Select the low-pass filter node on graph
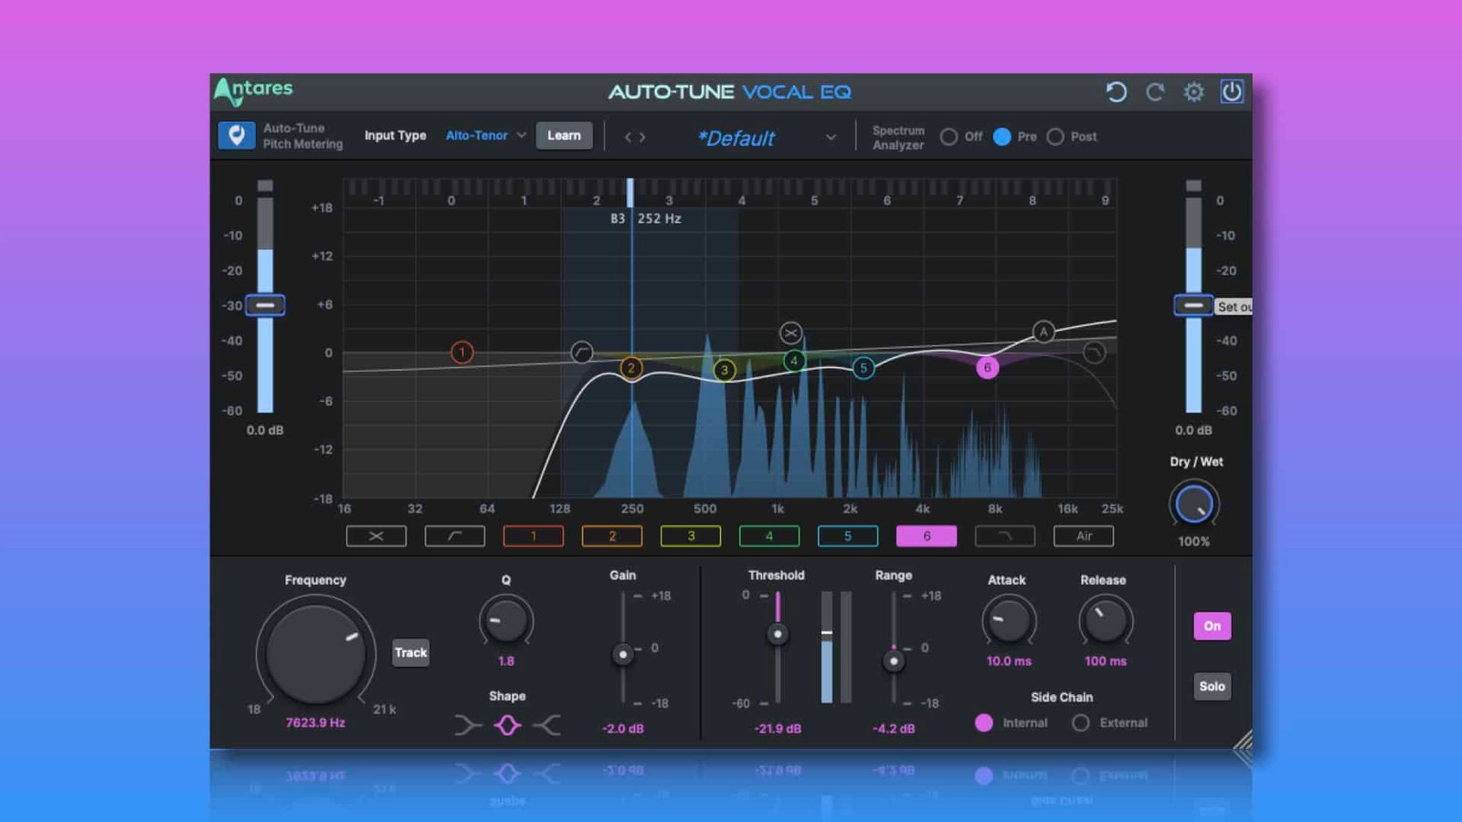 coord(1094,352)
